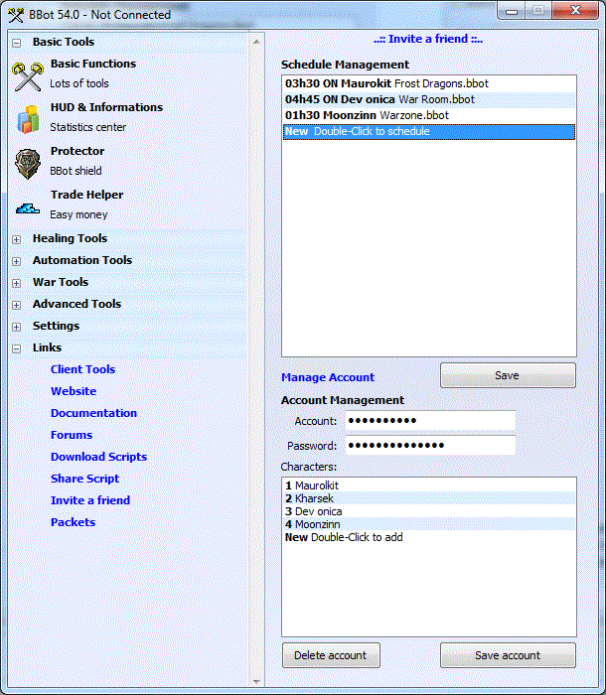Select the Trade Helper icon
The width and height of the screenshot is (606, 695).
coord(27,208)
